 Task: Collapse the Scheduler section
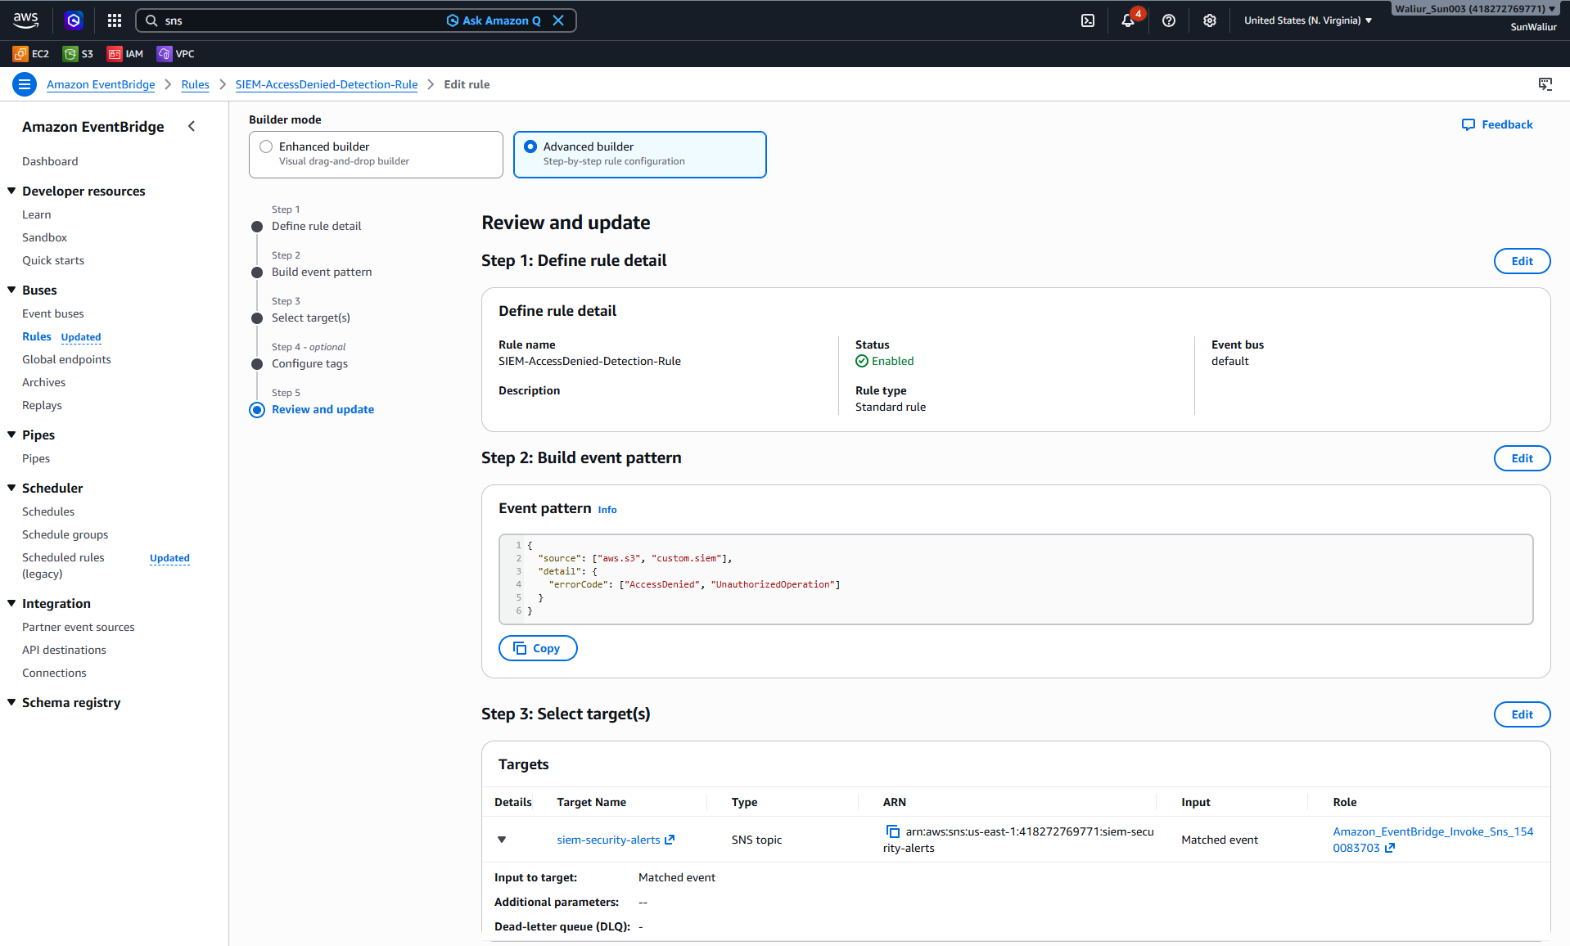tap(11, 488)
